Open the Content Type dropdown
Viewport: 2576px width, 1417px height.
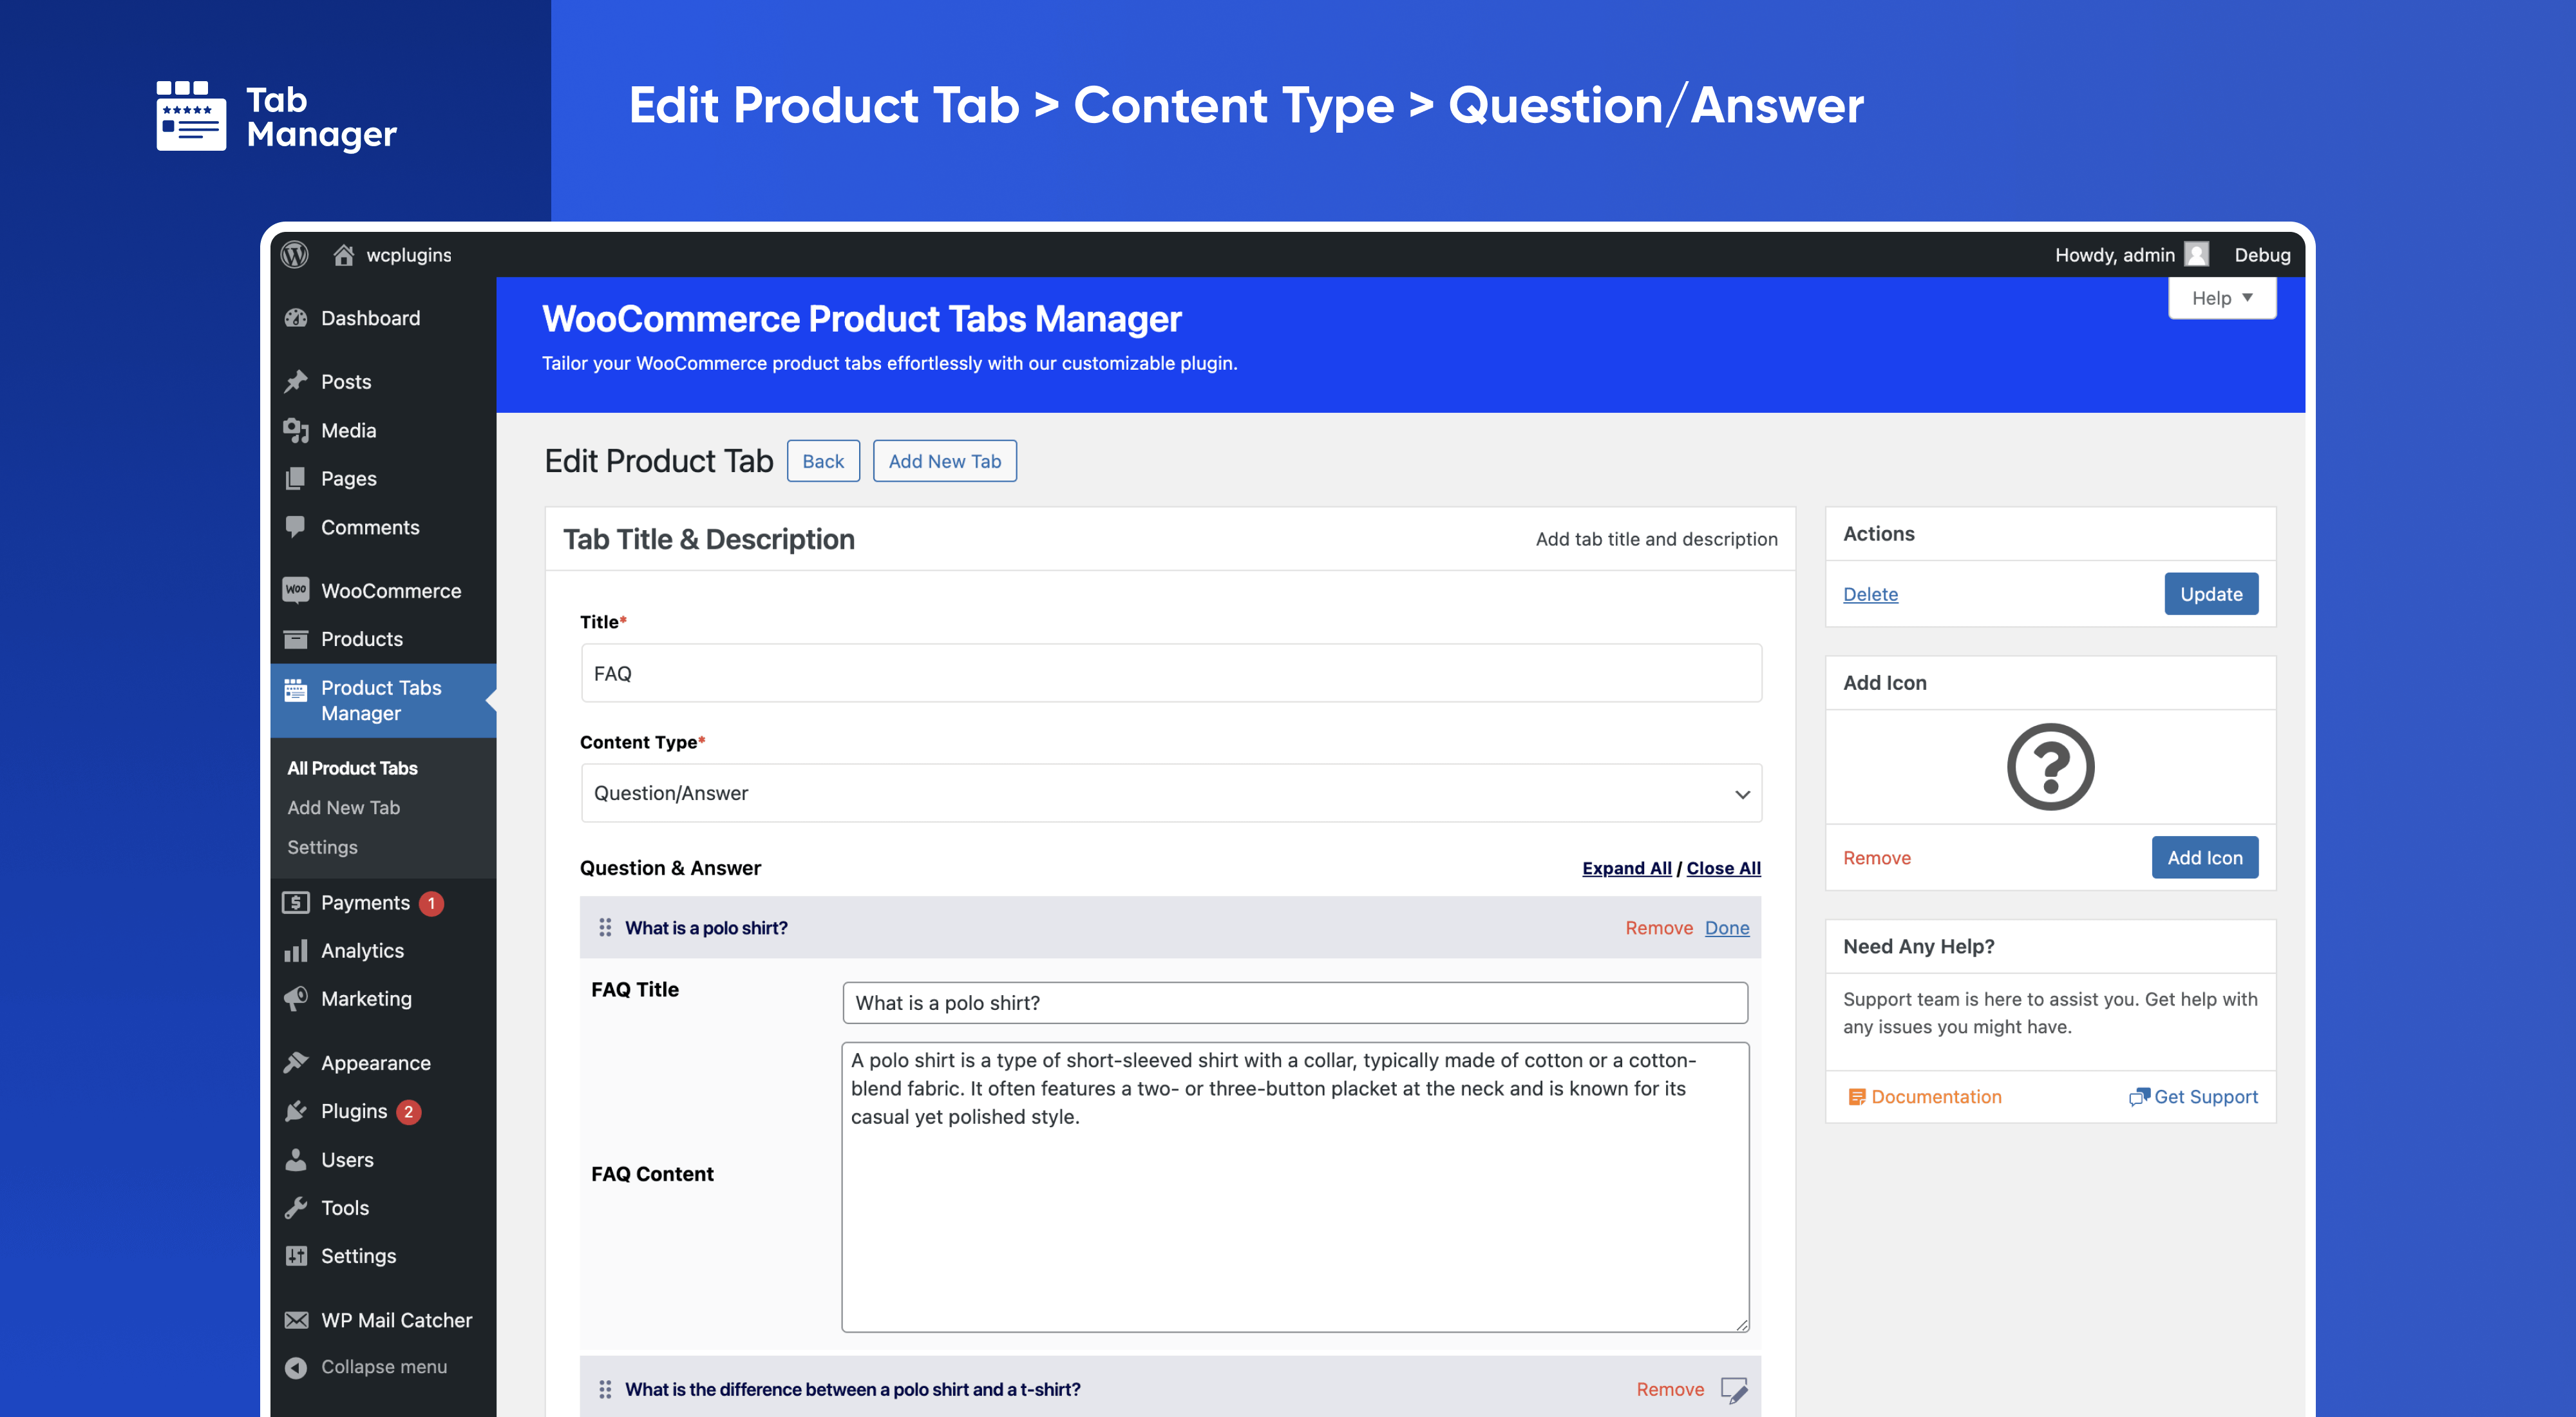1170,793
